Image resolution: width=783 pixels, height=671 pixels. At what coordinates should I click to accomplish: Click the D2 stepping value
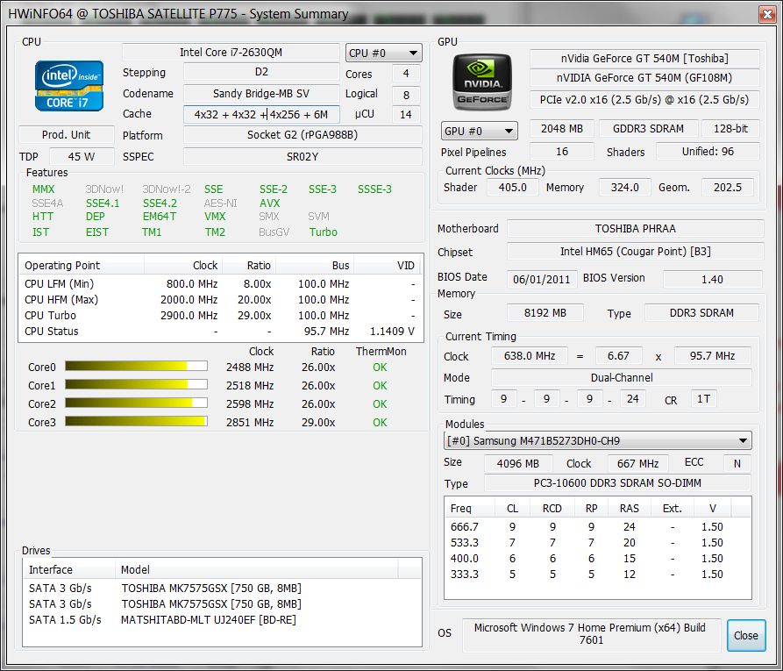261,72
